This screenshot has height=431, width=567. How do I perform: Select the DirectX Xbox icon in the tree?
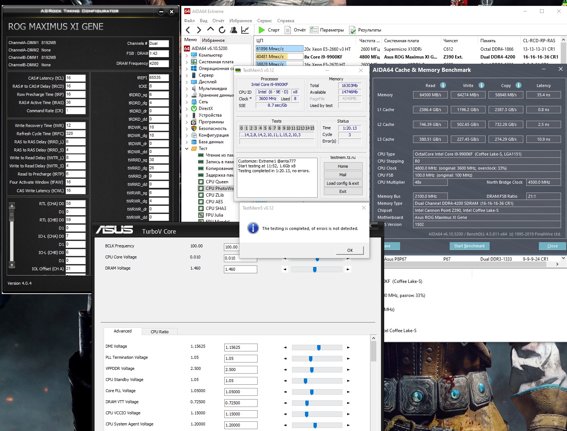coord(194,108)
